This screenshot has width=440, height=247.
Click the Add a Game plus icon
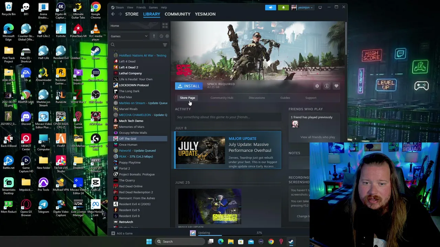pyautogui.click(x=113, y=233)
